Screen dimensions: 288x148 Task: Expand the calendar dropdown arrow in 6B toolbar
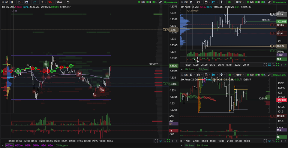[30, 2]
